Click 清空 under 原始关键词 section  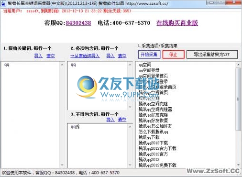pyautogui.click(x=51, y=56)
